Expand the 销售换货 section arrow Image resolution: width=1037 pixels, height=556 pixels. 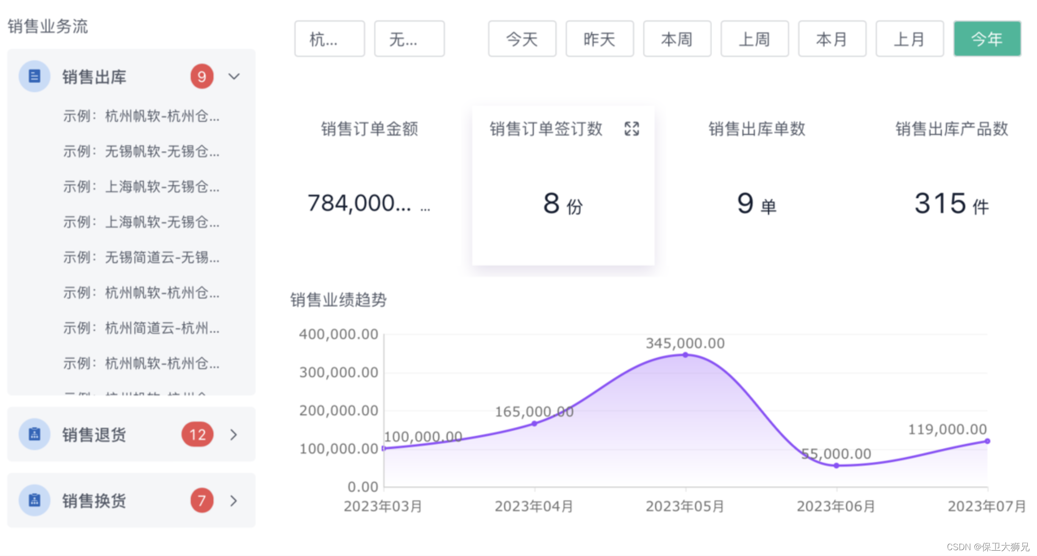tap(234, 500)
